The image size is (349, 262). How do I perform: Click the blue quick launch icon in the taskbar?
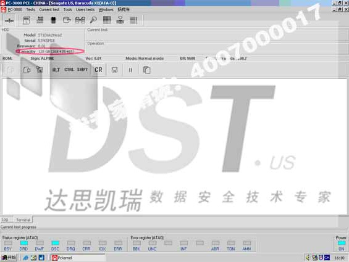coord(41,258)
